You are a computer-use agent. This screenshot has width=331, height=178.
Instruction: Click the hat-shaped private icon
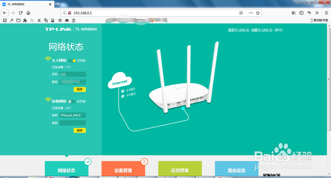pyautogui.click(x=67, y=20)
